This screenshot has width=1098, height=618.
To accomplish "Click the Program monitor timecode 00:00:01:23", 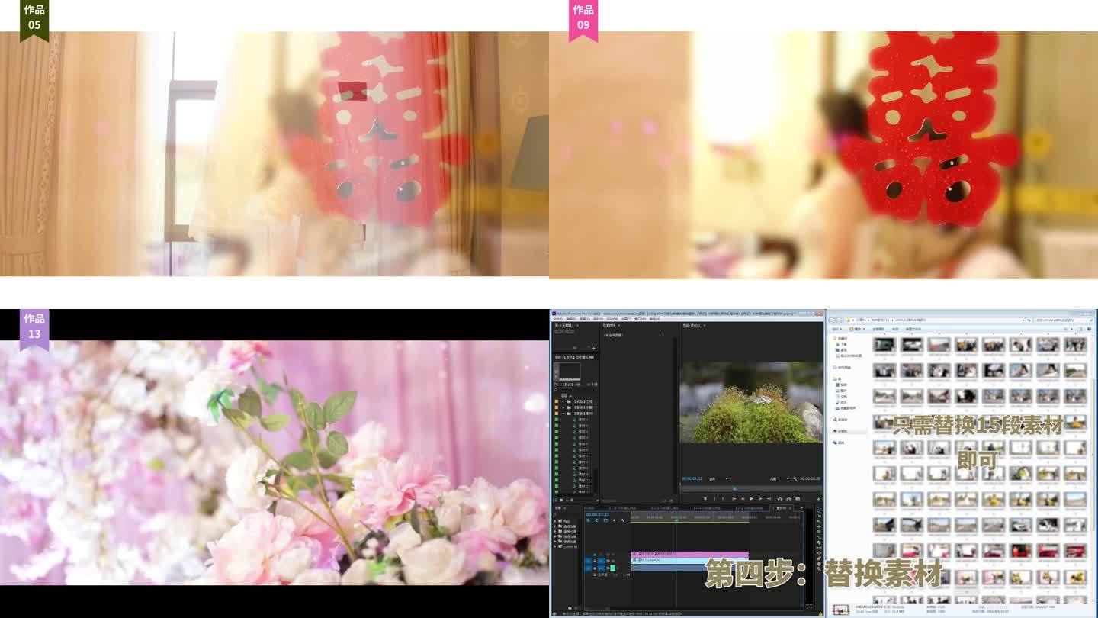I will (x=692, y=478).
